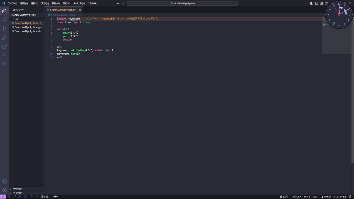The image size is (354, 199).
Task: Open the Extensions view in the activity bar
Action: pyautogui.click(x=4, y=46)
